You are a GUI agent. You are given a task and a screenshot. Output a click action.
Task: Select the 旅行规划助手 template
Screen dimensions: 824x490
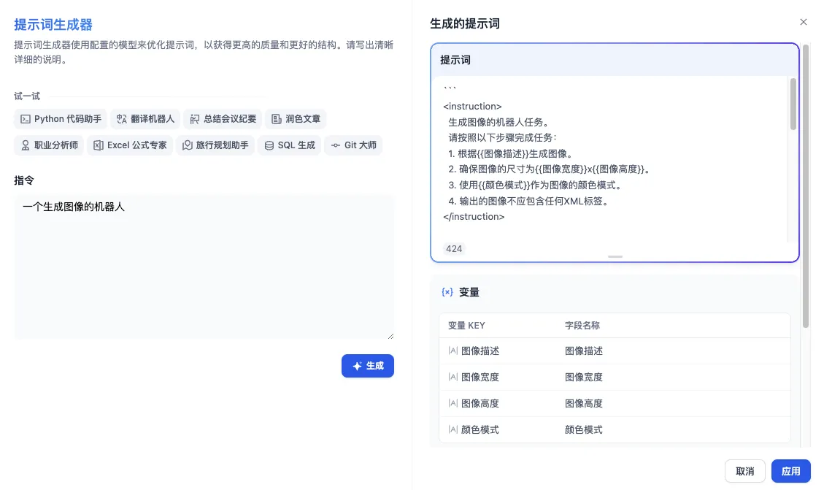(x=215, y=145)
